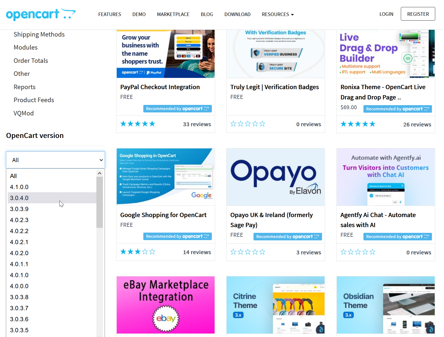Viewport: 444px width, 337px height.
Task: Open Ronixa Theme thumbnail image
Action: click(x=386, y=53)
